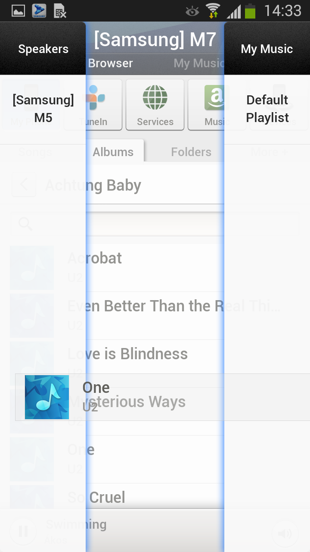Open the Services globe icon
The height and width of the screenshot is (552, 310).
[155, 105]
